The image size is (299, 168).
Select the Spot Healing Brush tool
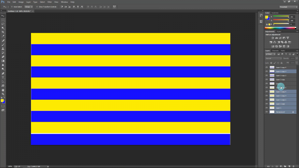point(3,41)
